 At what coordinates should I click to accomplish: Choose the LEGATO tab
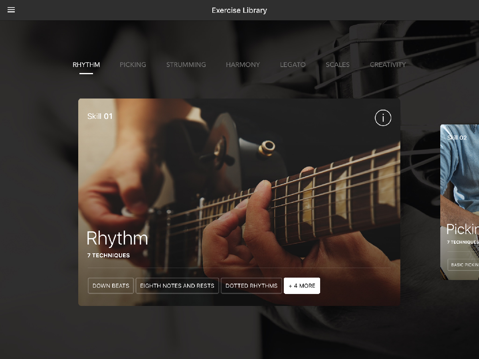(x=293, y=65)
